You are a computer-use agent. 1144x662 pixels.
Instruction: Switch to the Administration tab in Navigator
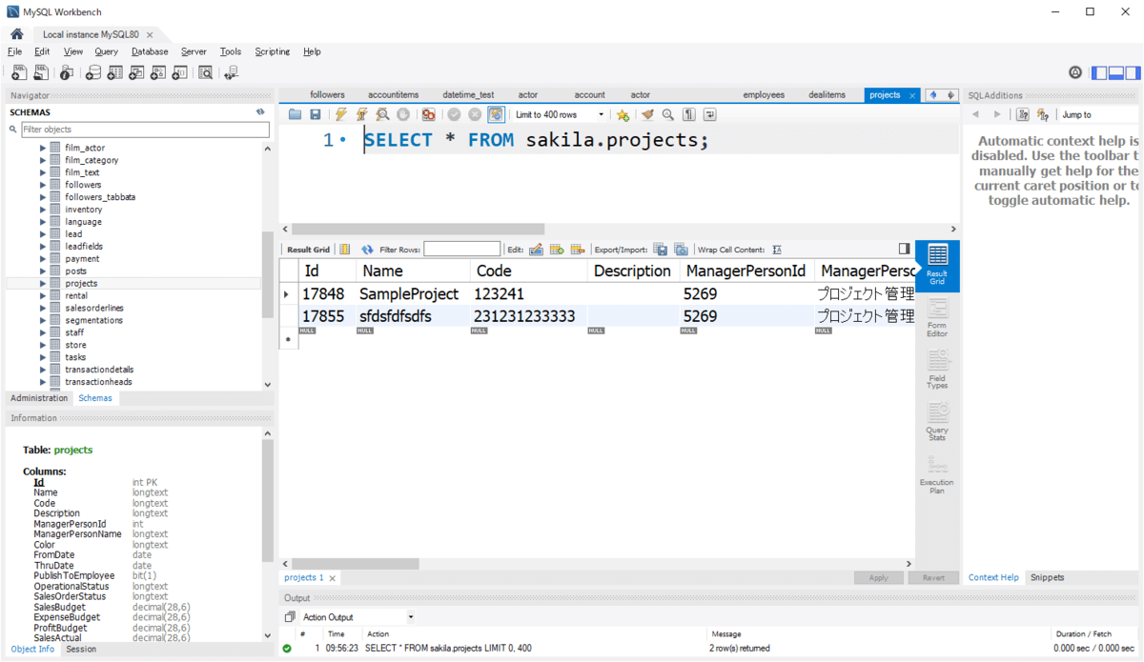[x=39, y=398]
